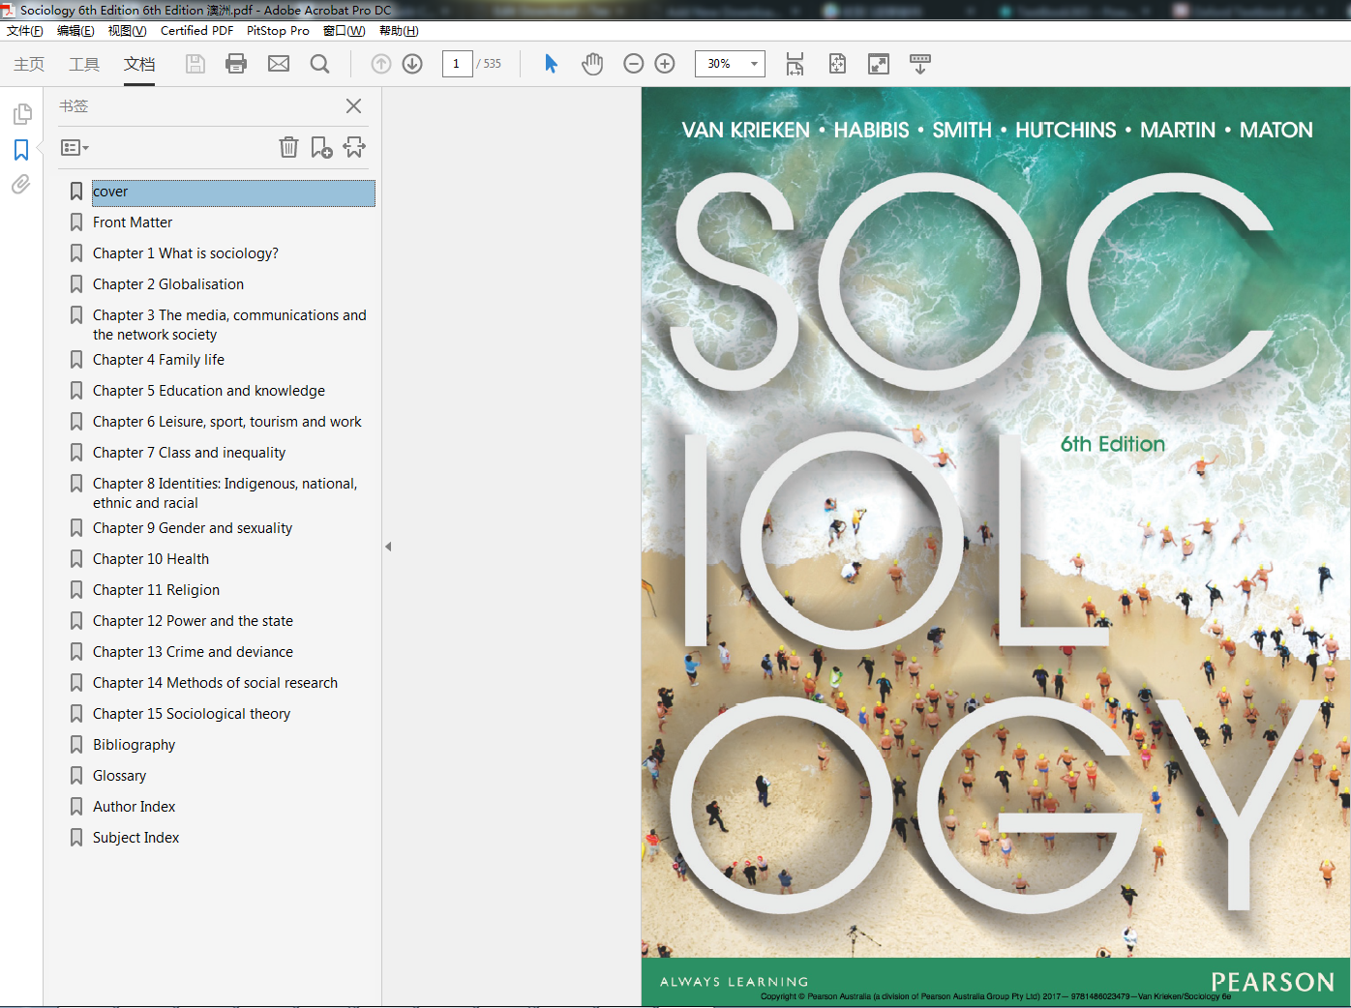Click the Save file icon

pos(195,64)
